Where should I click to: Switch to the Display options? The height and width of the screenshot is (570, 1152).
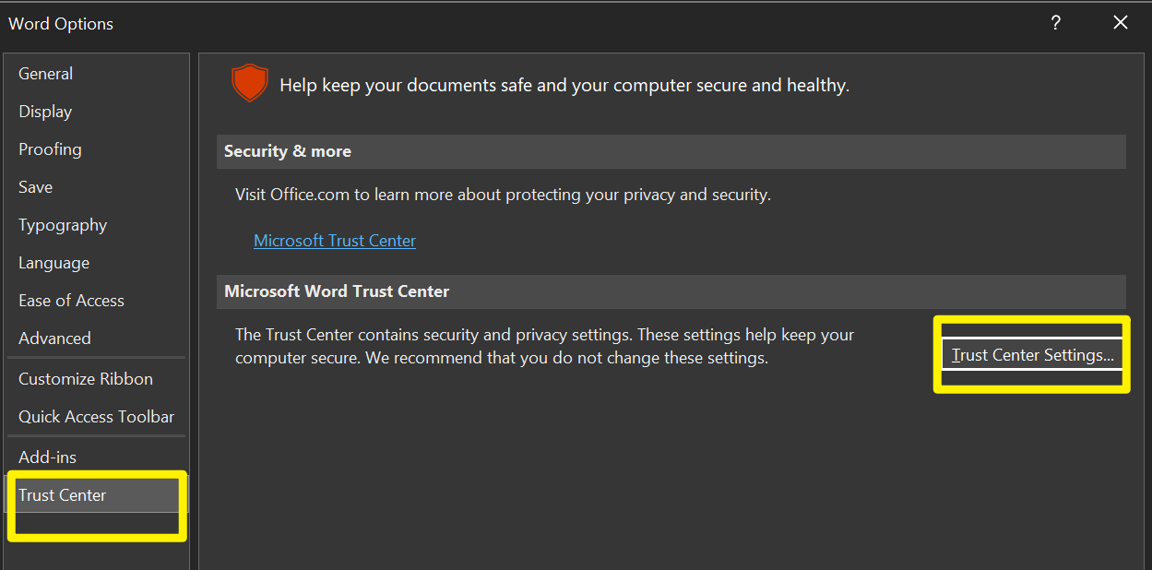click(45, 112)
